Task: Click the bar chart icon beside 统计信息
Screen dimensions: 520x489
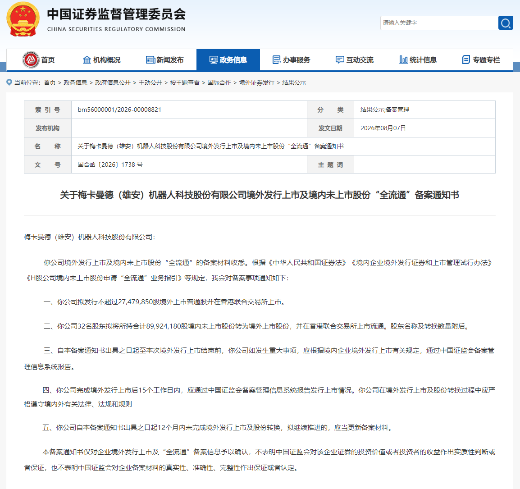Action: (403, 59)
